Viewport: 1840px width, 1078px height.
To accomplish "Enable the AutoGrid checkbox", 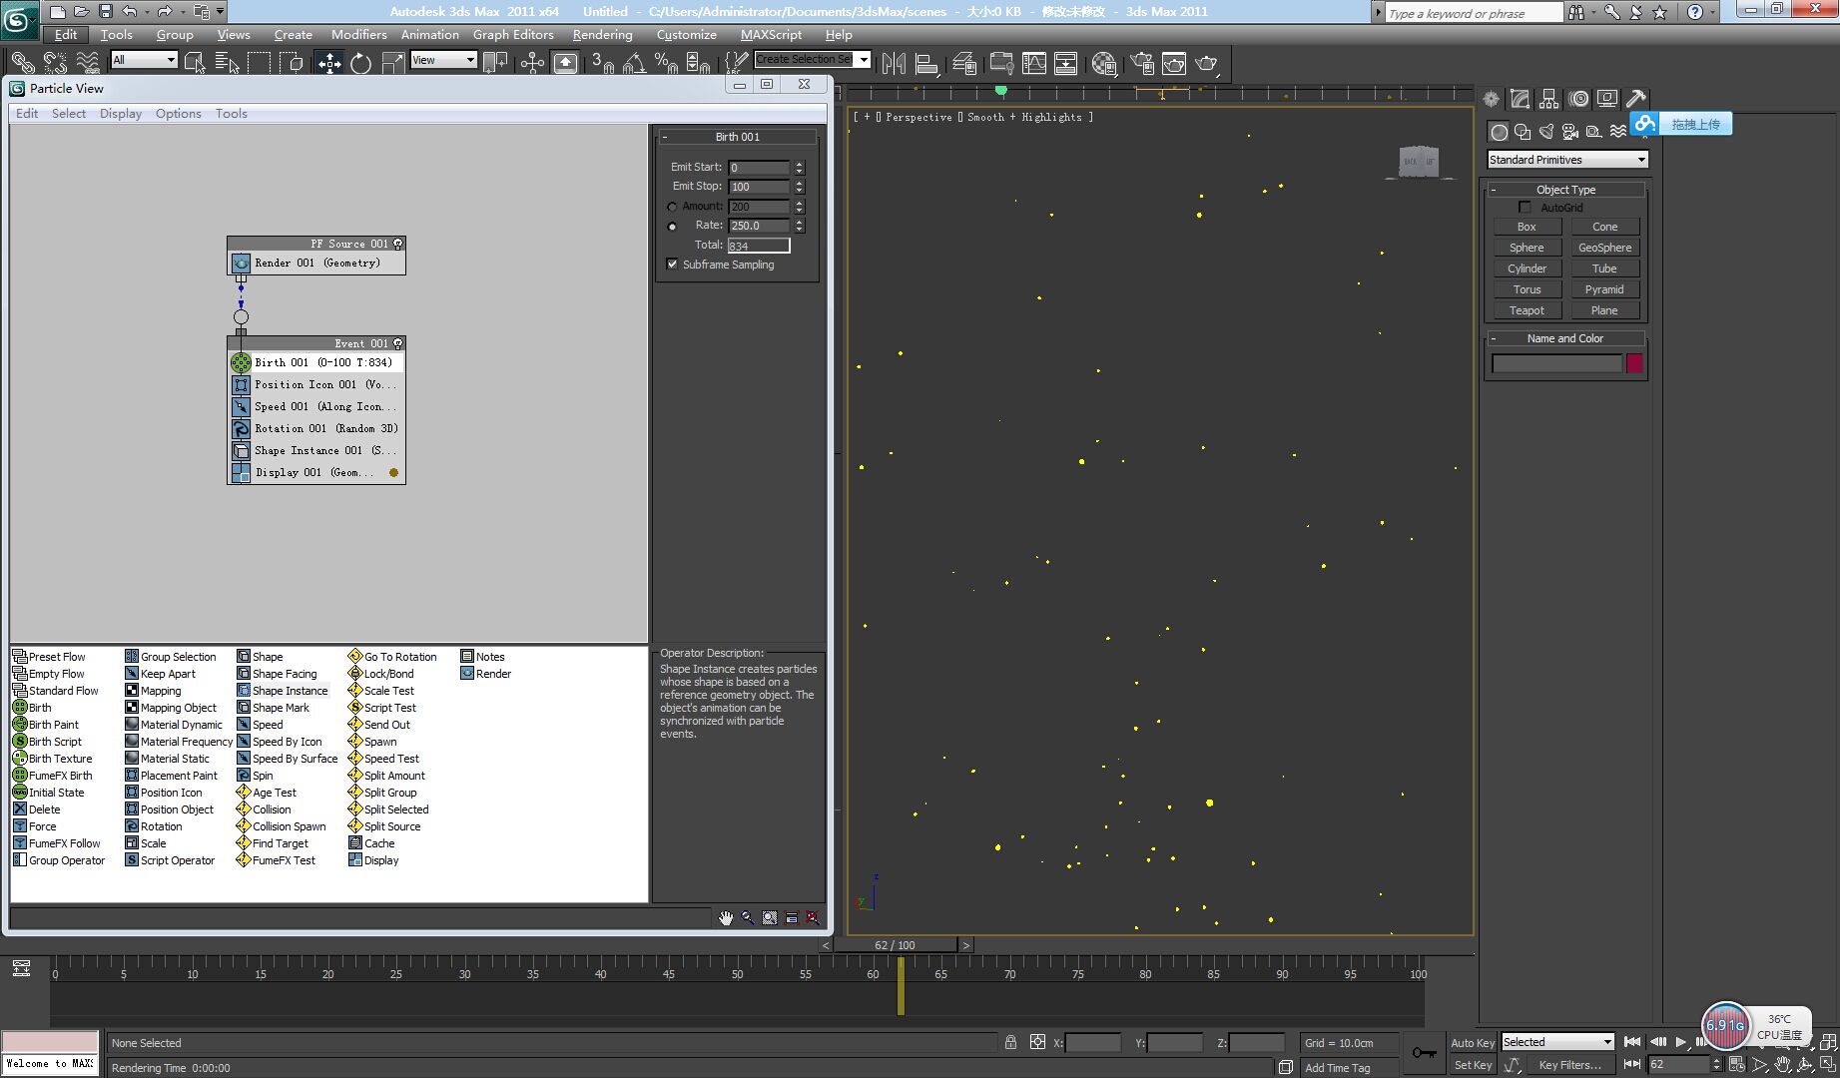I will [x=1525, y=208].
